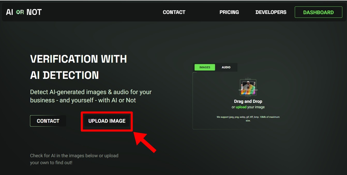The width and height of the screenshot is (347, 175).
Task: Open the PRICING page
Action: 229,12
